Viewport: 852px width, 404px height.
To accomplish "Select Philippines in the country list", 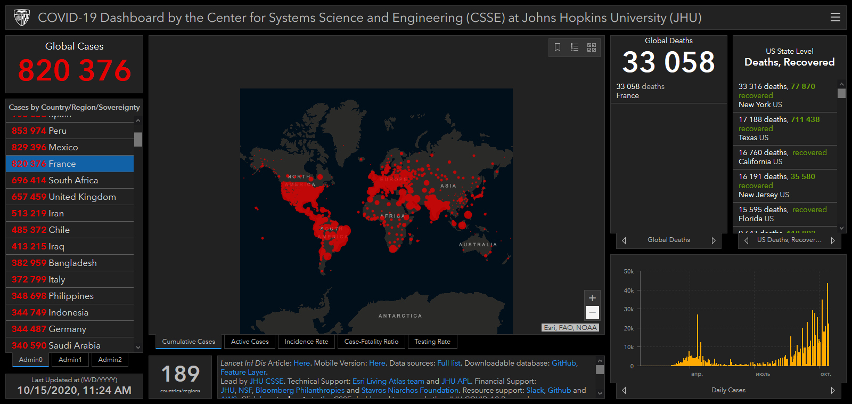I will [70, 296].
